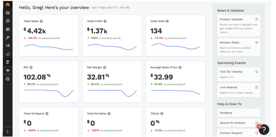Click the 0% TACoS value
276x137 pixels.
[155, 123]
